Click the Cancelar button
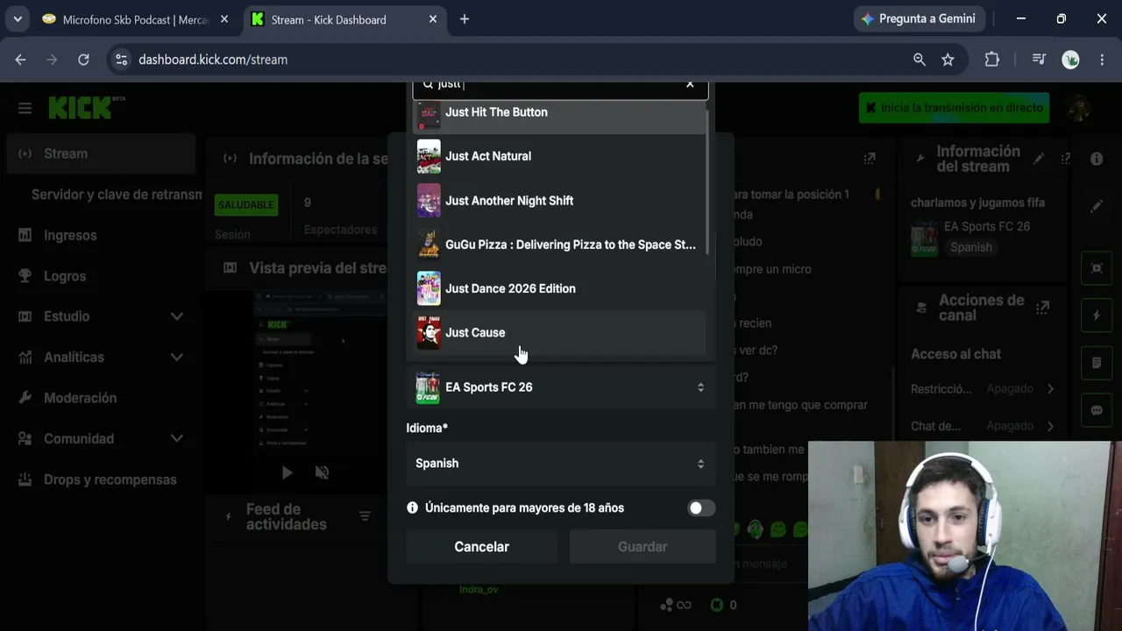The width and height of the screenshot is (1122, 631). [x=481, y=547]
